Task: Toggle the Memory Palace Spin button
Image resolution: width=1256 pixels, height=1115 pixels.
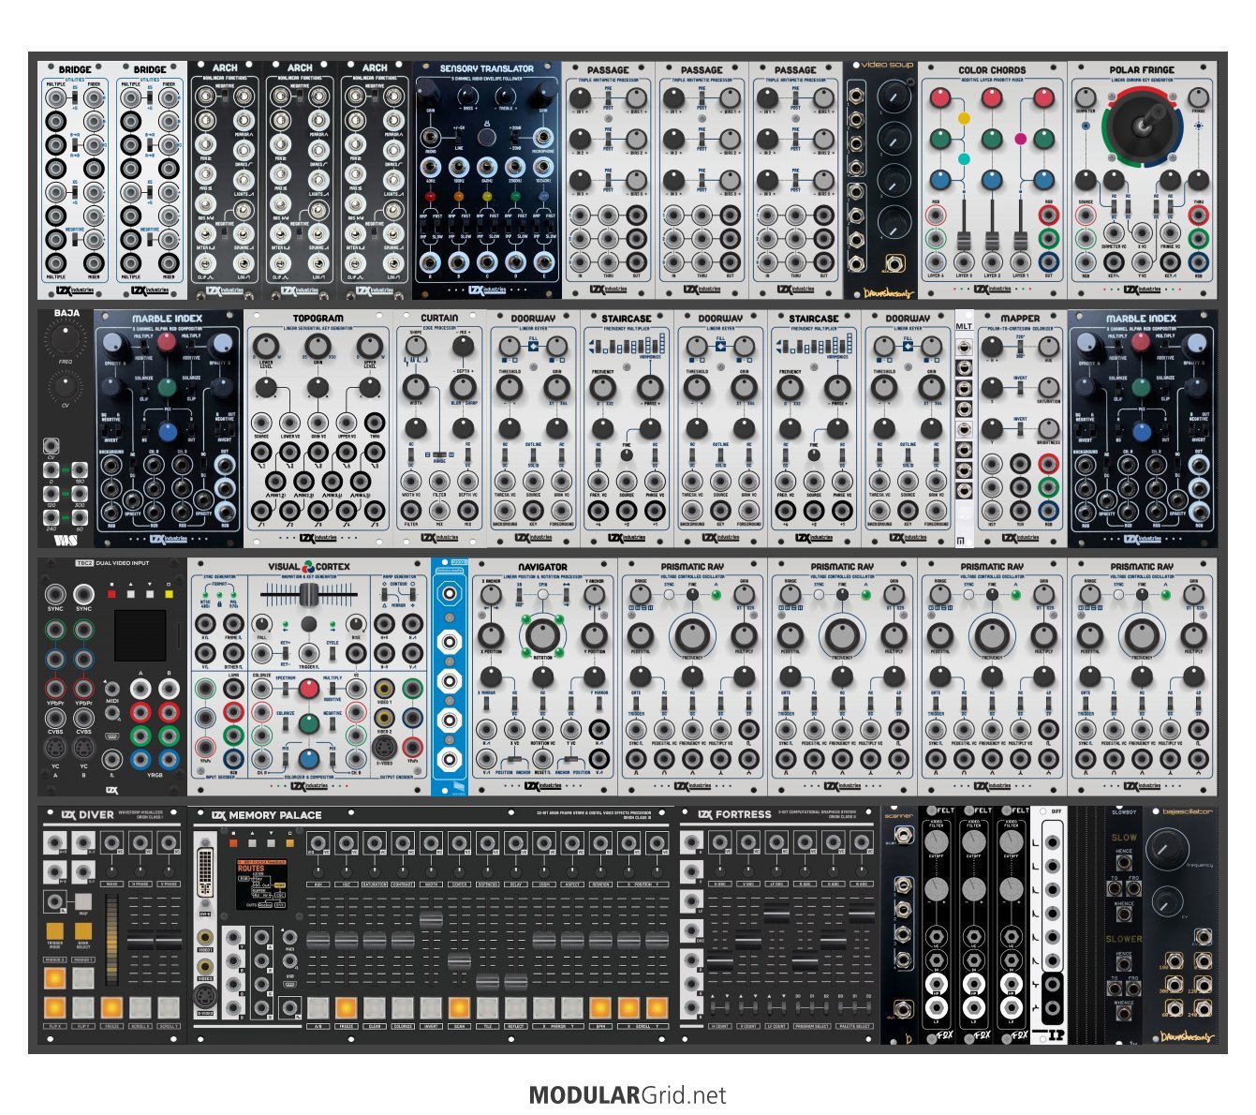Action: (x=600, y=1008)
